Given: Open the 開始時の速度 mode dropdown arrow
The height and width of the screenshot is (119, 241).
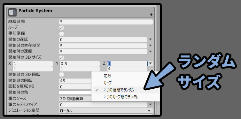Looking at the screenshot, I should coord(150,52).
